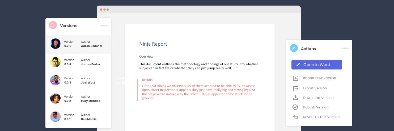Select version 0.0.2 number text
Image resolution: width=394 pixels, height=131 pixels.
pyautogui.click(x=68, y=101)
